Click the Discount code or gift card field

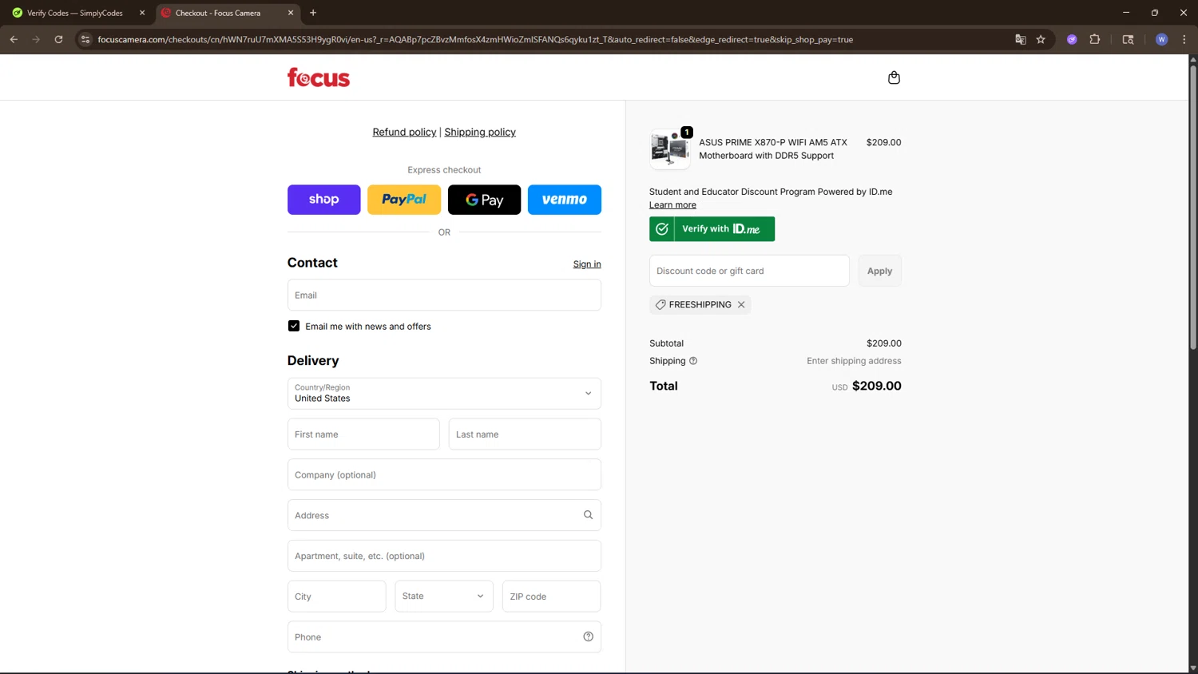click(749, 271)
